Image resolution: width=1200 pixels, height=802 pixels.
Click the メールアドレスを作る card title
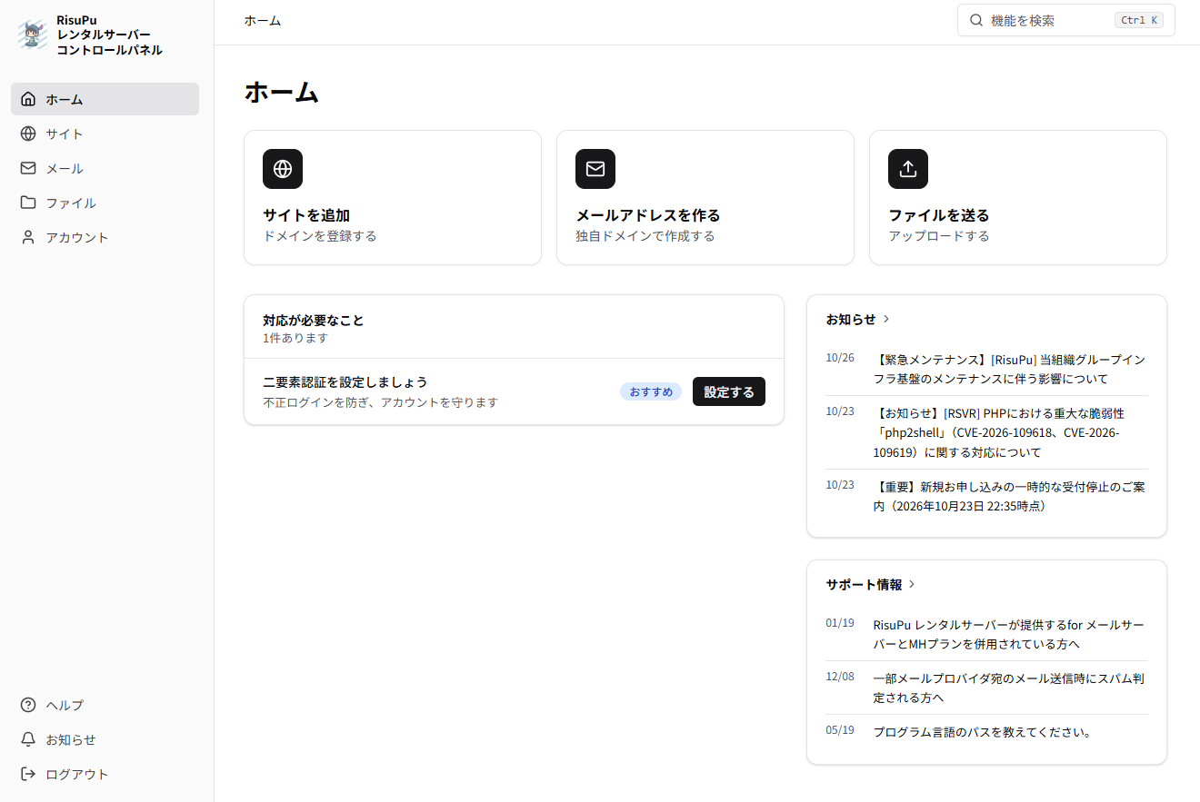tap(648, 215)
